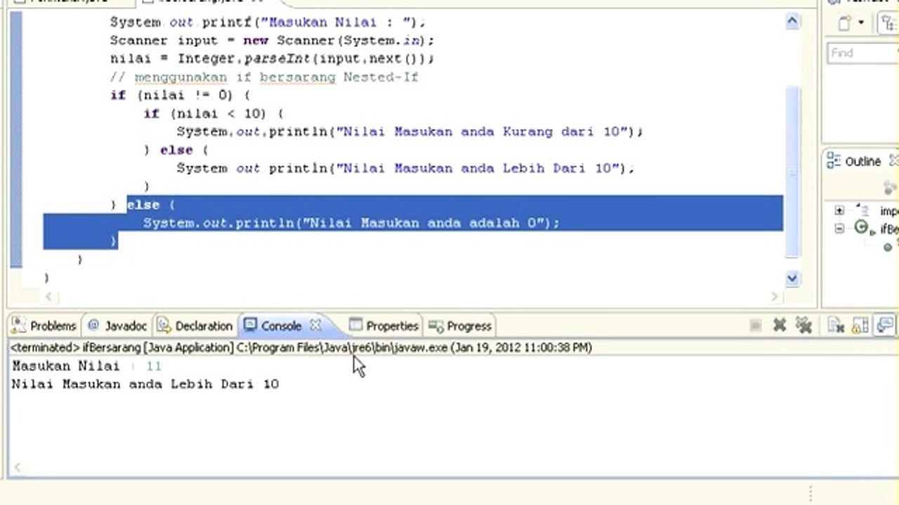This screenshot has height=505, width=899.
Task: Click the 'Scanner input = new Scanner' line
Action: point(272,40)
